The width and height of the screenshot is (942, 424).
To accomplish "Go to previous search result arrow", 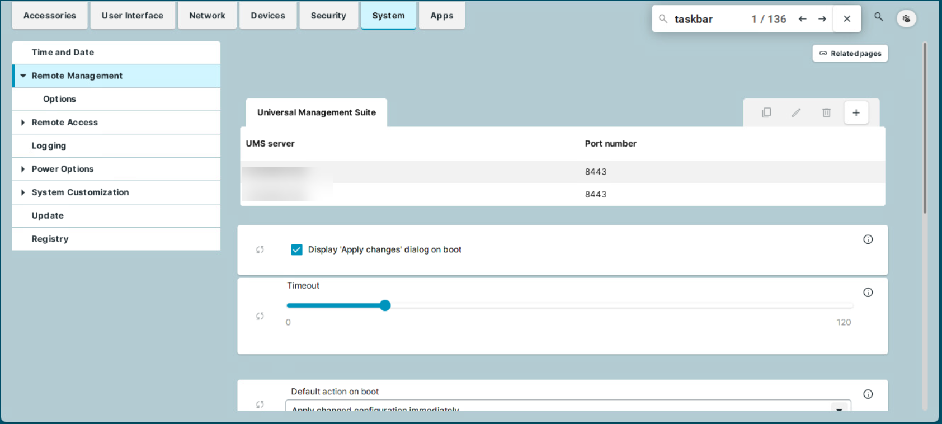I will 802,19.
